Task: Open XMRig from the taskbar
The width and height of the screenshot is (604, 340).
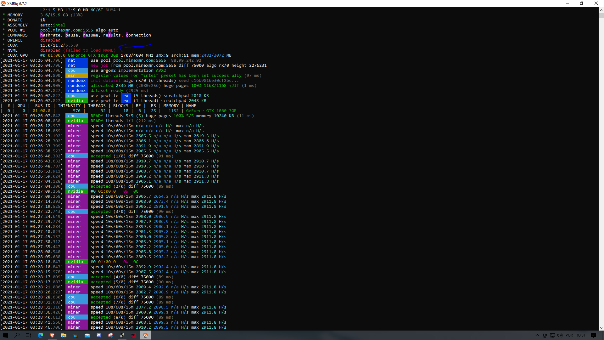Action: click(x=145, y=336)
